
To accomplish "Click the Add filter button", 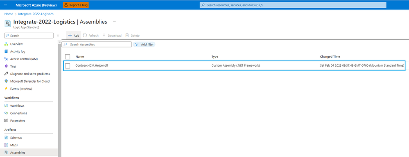I will coord(144,45).
